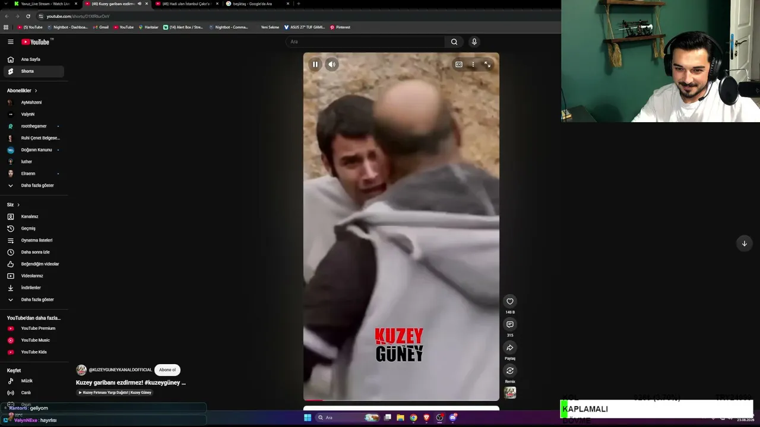Image resolution: width=760 pixels, height=427 pixels.
Task: Open the Windows Start menu
Action: (308, 418)
